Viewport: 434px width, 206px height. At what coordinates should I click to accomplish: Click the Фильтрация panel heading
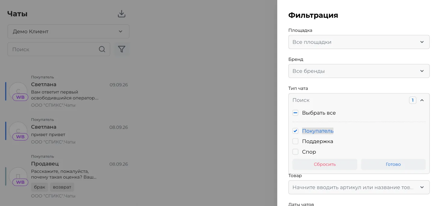tap(313, 15)
